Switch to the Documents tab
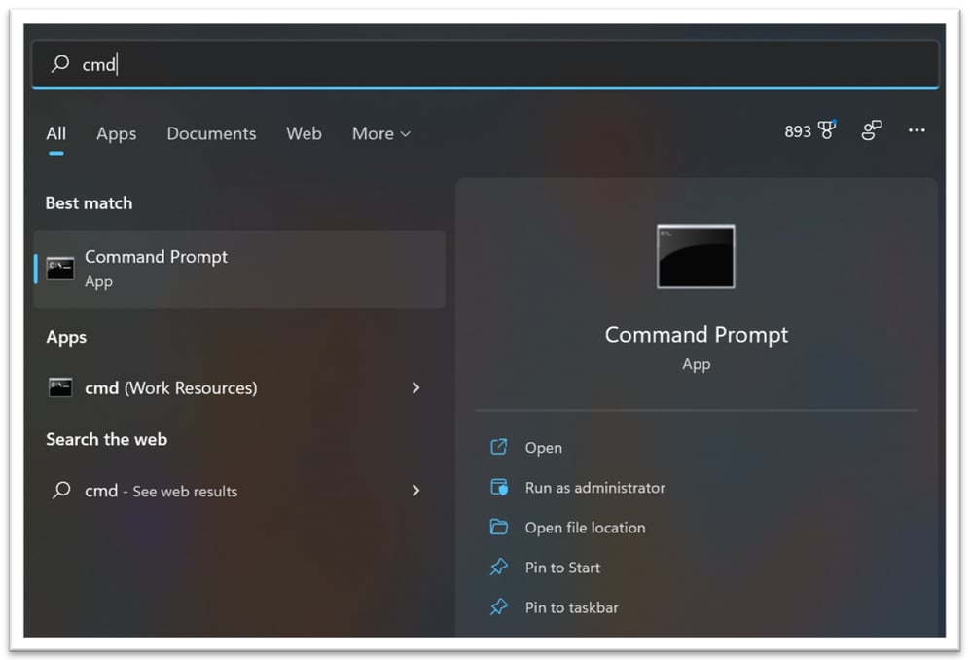The width and height of the screenshot is (971, 660). pyautogui.click(x=211, y=133)
